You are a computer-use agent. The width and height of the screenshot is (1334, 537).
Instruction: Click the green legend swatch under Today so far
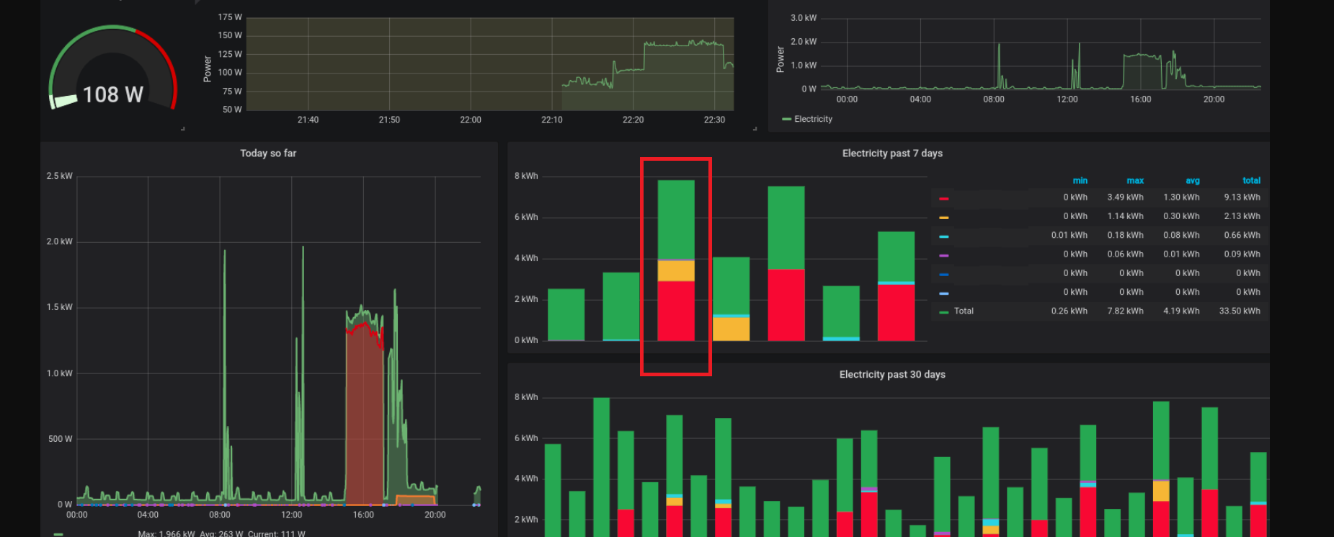click(58, 534)
